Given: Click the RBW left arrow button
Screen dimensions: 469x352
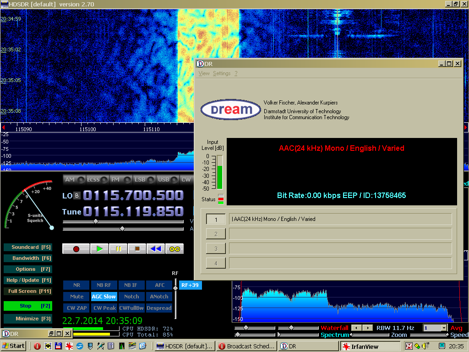Looking at the screenshot, I should tap(356, 328).
